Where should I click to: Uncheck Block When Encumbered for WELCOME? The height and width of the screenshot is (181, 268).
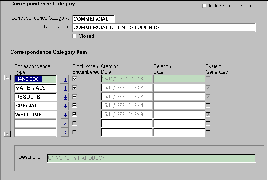point(74,114)
